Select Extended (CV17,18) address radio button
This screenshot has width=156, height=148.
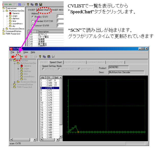pyautogui.click(x=33, y=21)
